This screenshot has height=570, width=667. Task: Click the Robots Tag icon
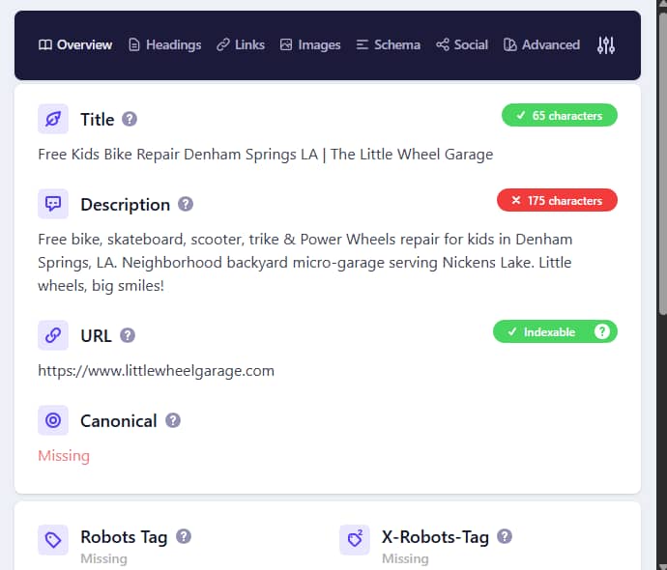(53, 540)
